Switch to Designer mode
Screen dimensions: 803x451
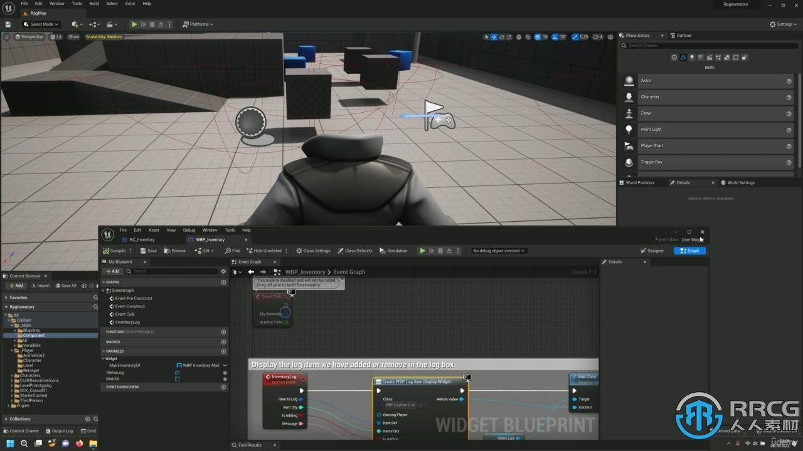[x=652, y=251]
